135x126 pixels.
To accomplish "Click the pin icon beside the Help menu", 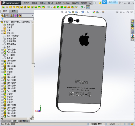I will click(x=90, y=3).
